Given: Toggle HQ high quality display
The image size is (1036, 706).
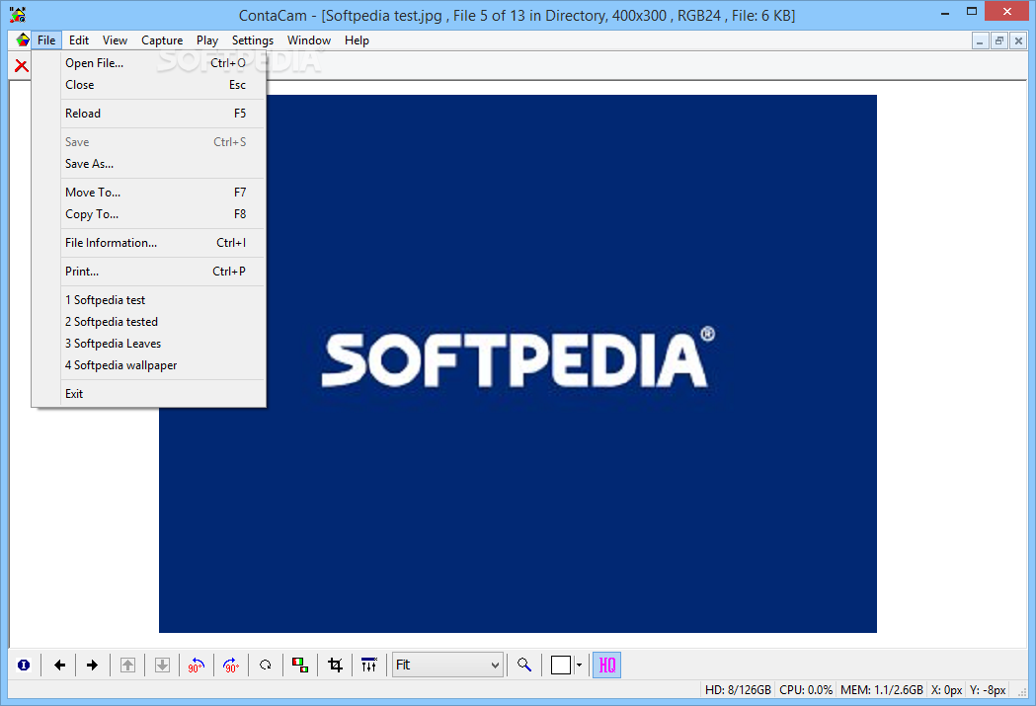Looking at the screenshot, I should coord(606,666).
